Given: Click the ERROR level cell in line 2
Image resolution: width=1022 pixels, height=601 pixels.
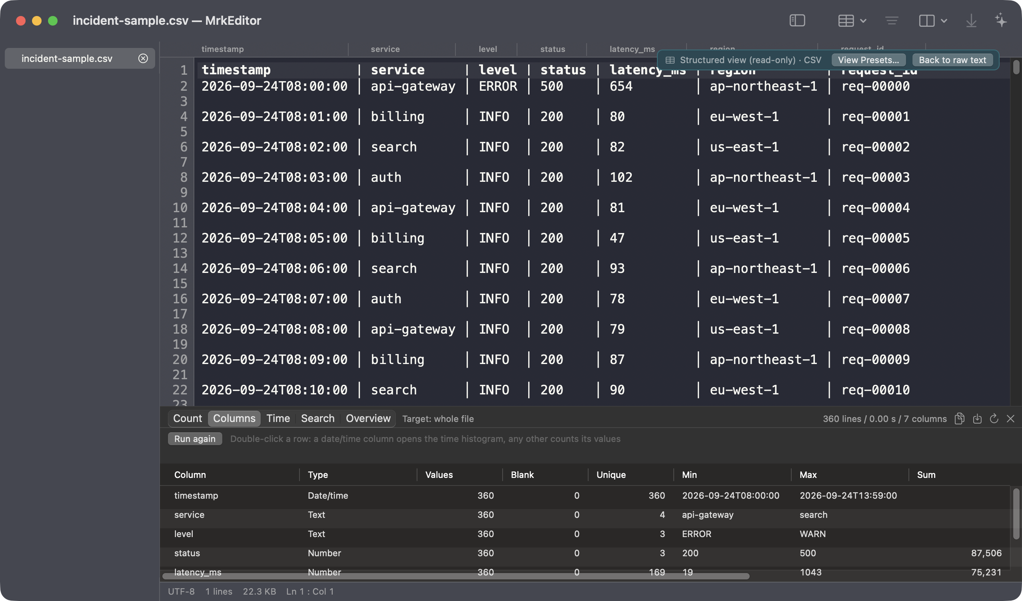Looking at the screenshot, I should [498, 86].
